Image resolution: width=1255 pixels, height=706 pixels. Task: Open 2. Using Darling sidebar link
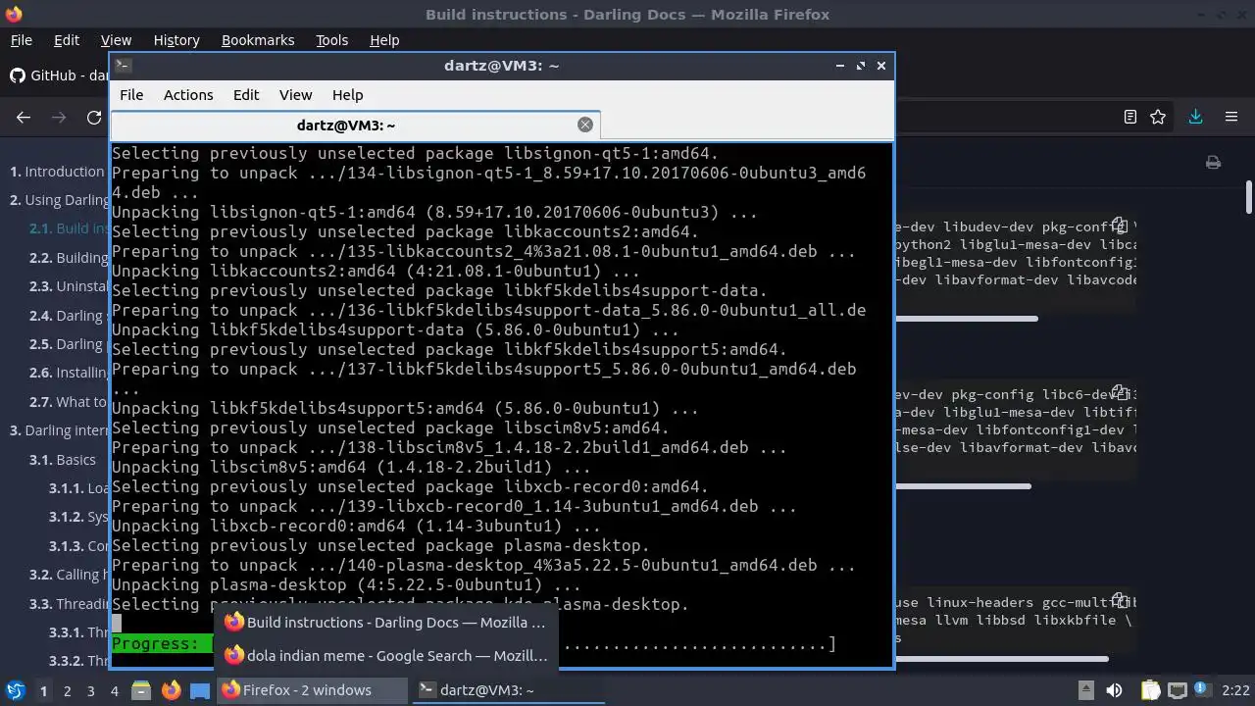pos(59,200)
